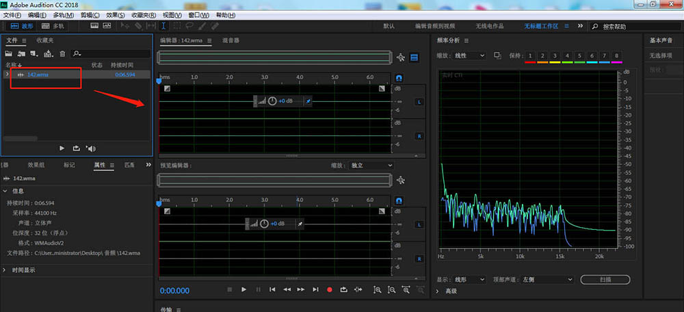Show more panel tabs with double chevron
The width and height of the screenshot is (684, 312).
(148, 164)
